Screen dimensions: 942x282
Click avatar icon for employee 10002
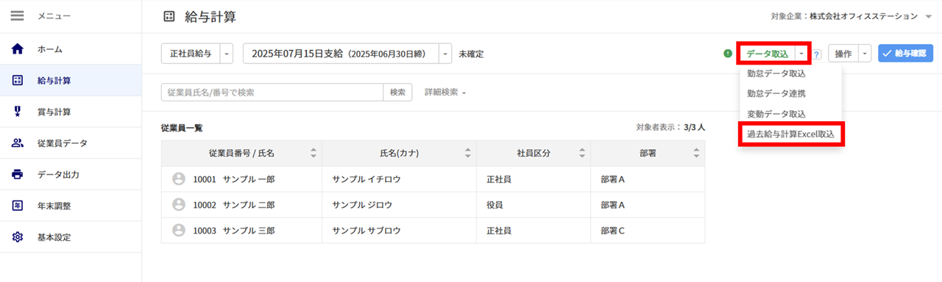point(178,204)
